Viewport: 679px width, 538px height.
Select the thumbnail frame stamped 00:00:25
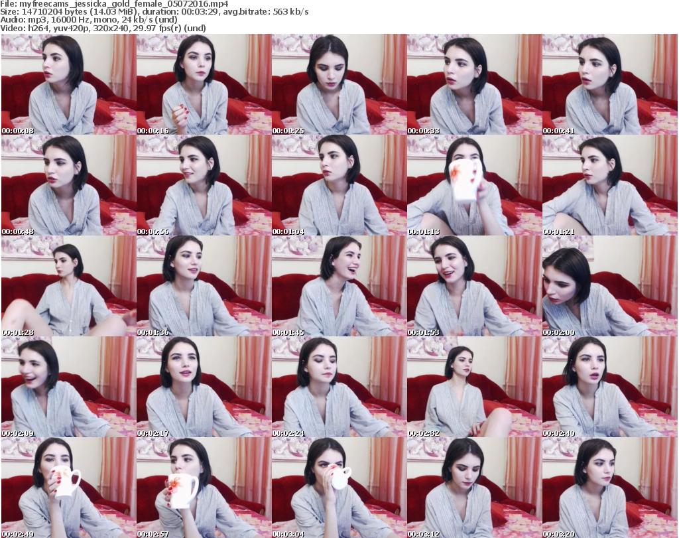coord(339,84)
